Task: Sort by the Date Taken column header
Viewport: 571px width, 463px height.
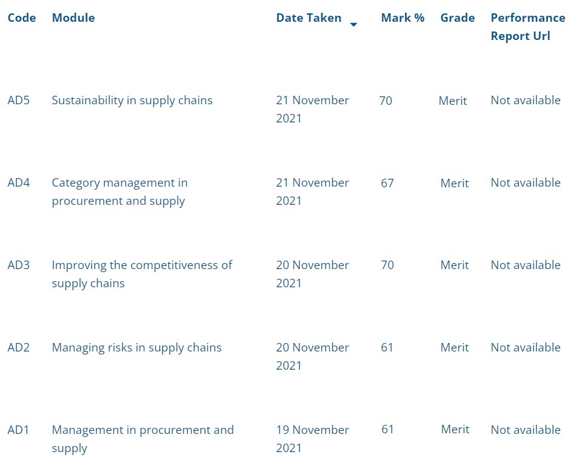Action: pos(309,18)
